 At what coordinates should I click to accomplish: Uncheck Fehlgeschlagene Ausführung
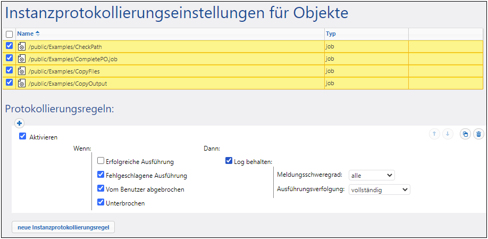click(100, 175)
